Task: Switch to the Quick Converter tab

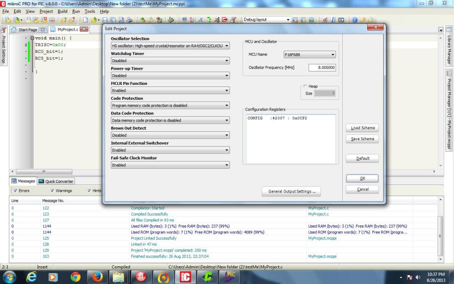Action: coord(56,181)
